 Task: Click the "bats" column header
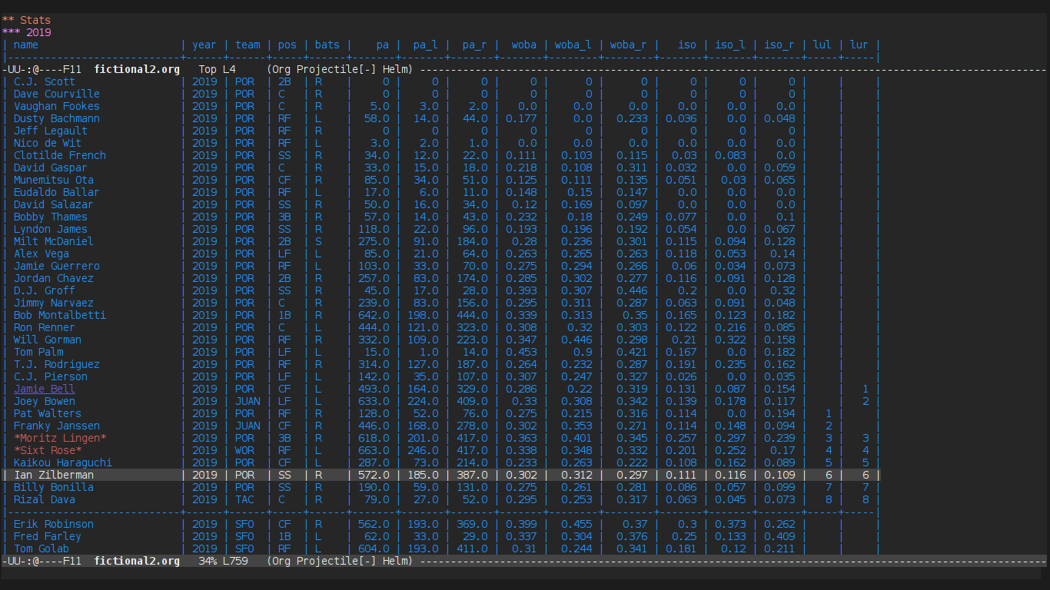pos(327,45)
